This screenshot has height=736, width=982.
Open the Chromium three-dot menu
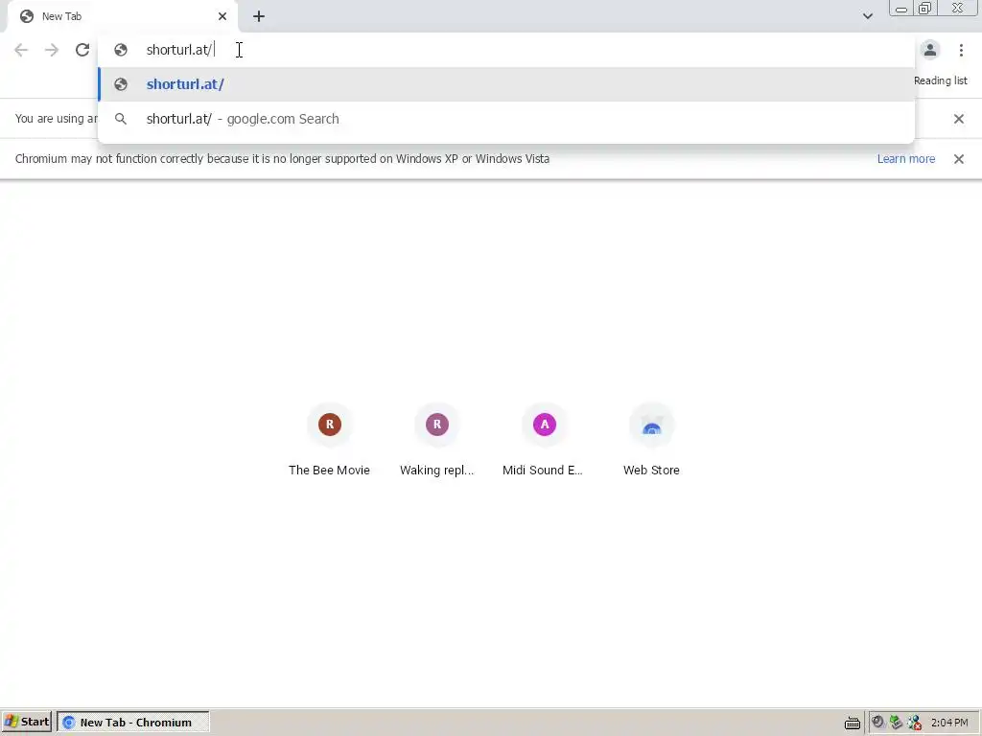coord(961,50)
